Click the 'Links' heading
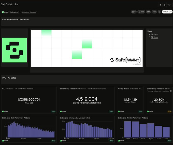 149,31
